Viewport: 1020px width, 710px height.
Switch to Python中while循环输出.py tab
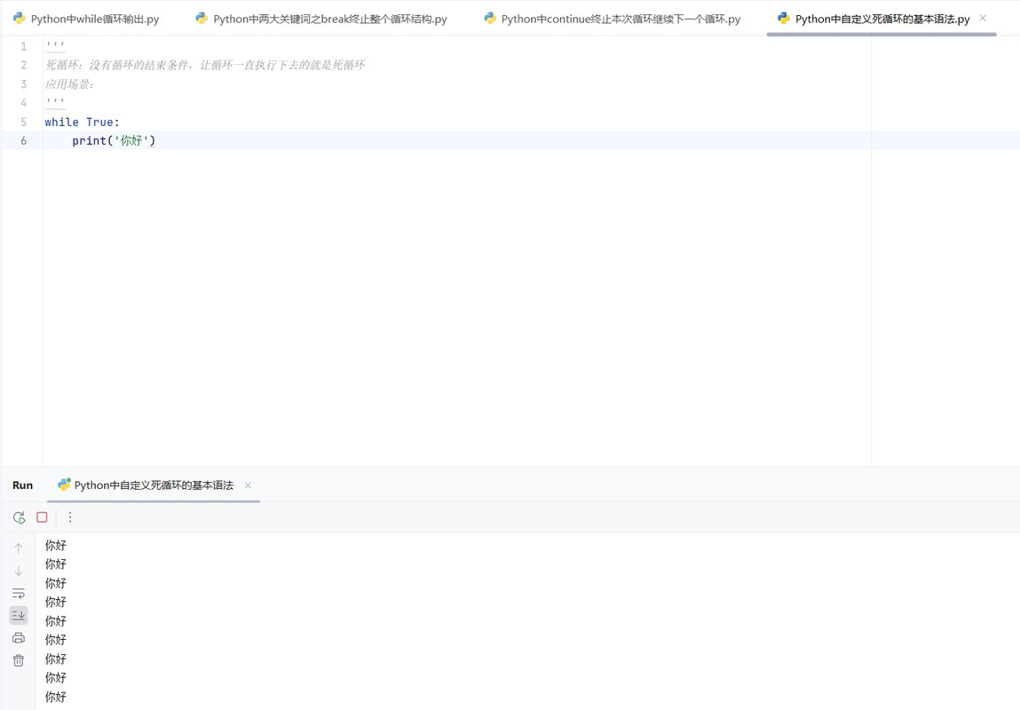click(86, 19)
